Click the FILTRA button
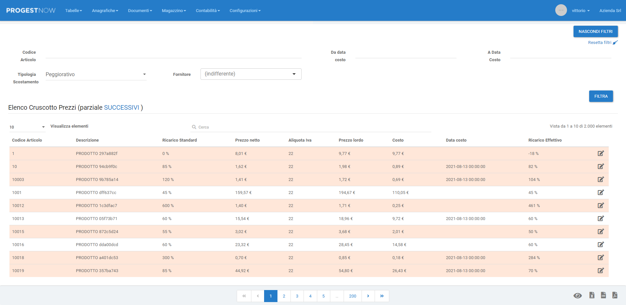Screen dimensions: 626x305 point(601,96)
